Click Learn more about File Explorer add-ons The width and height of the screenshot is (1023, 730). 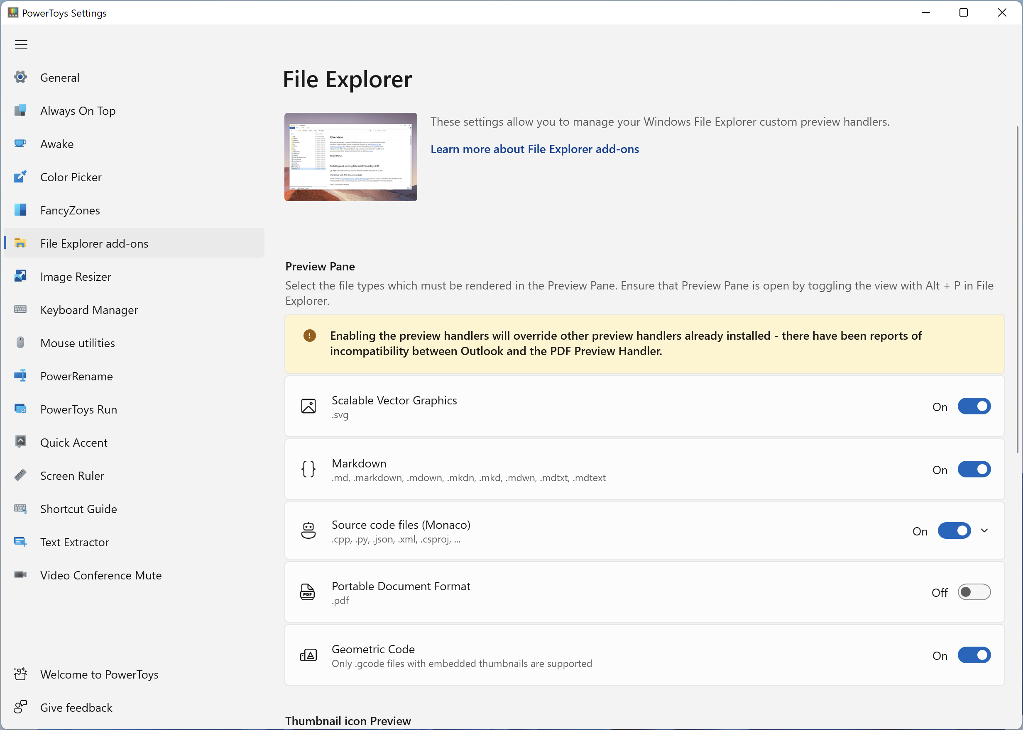[534, 148]
